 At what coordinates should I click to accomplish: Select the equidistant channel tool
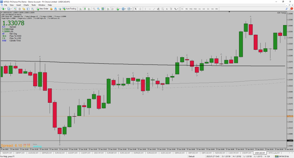click(x=158, y=9)
